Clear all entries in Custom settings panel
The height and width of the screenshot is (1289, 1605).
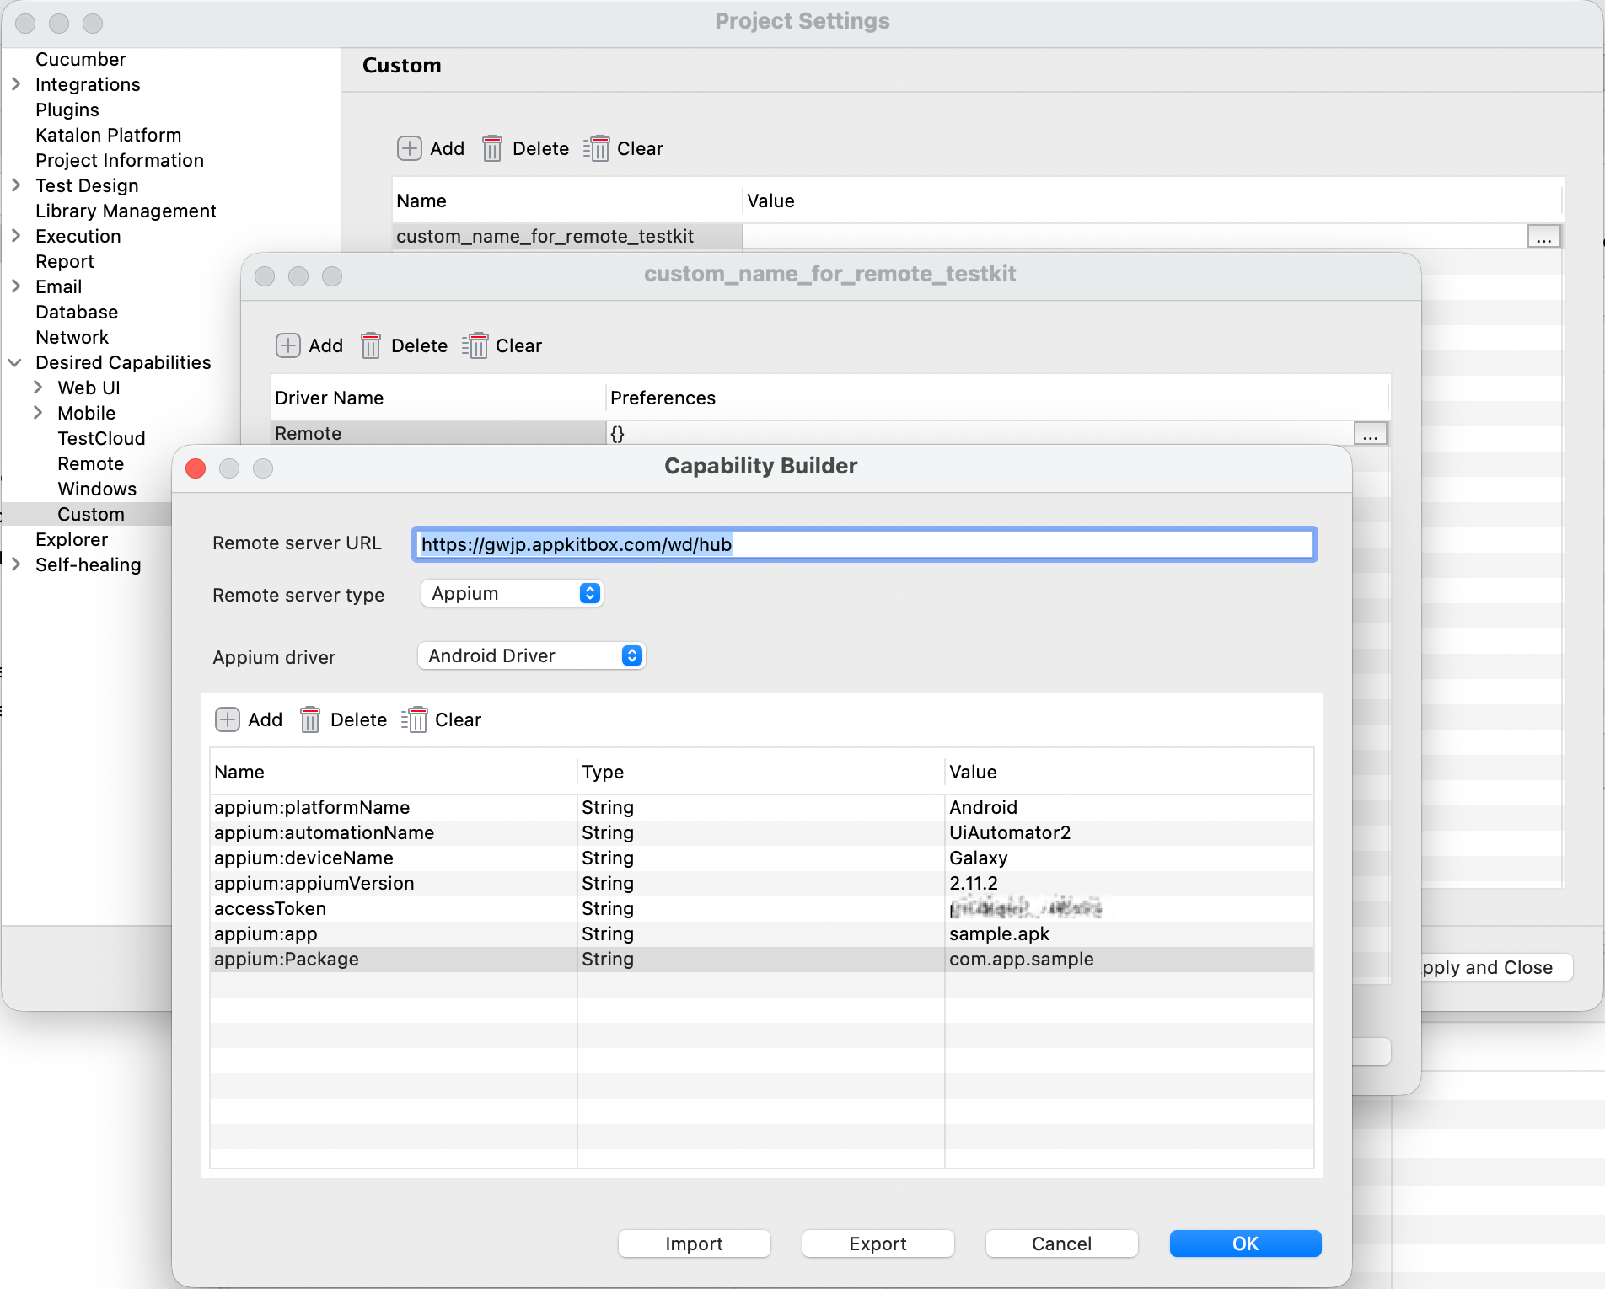pos(624,148)
